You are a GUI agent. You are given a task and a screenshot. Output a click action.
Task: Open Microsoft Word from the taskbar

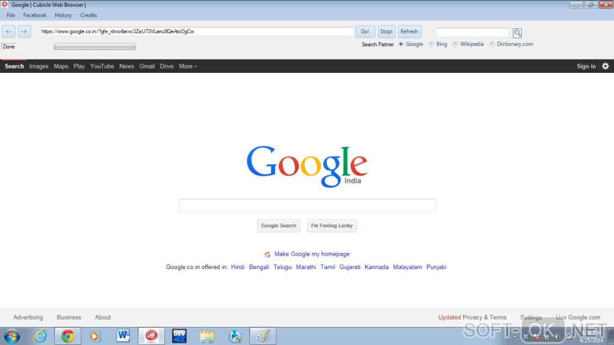click(x=123, y=336)
